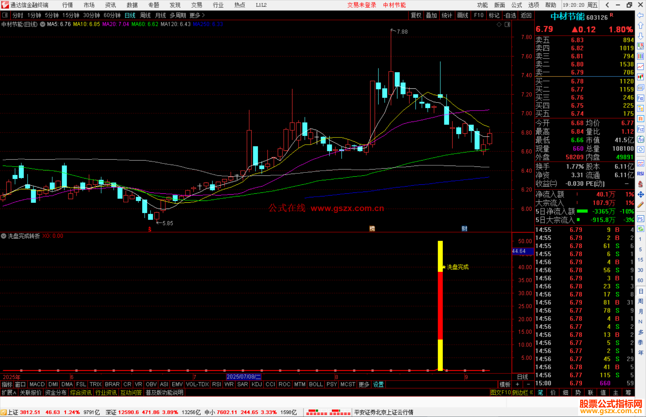This screenshot has width=646, height=417.
Task: Switch to 15分钟 period
Action: pos(71,15)
